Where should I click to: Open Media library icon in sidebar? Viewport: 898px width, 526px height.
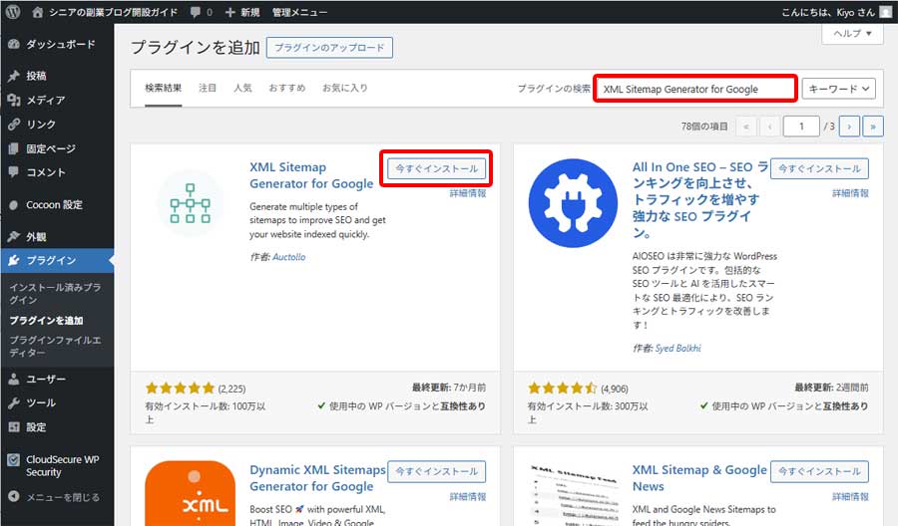point(14,101)
